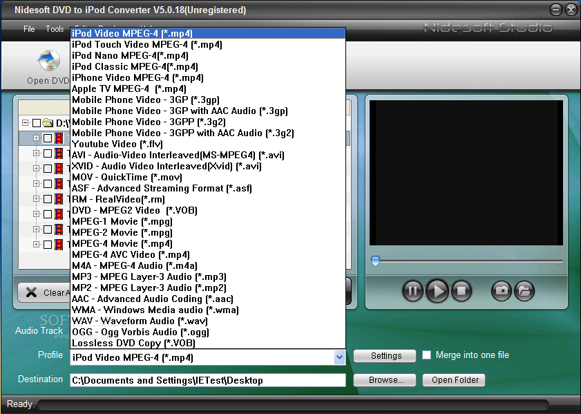Open snapshot folder icon in player
Image resolution: width=581 pixels, height=414 pixels.
(x=524, y=290)
